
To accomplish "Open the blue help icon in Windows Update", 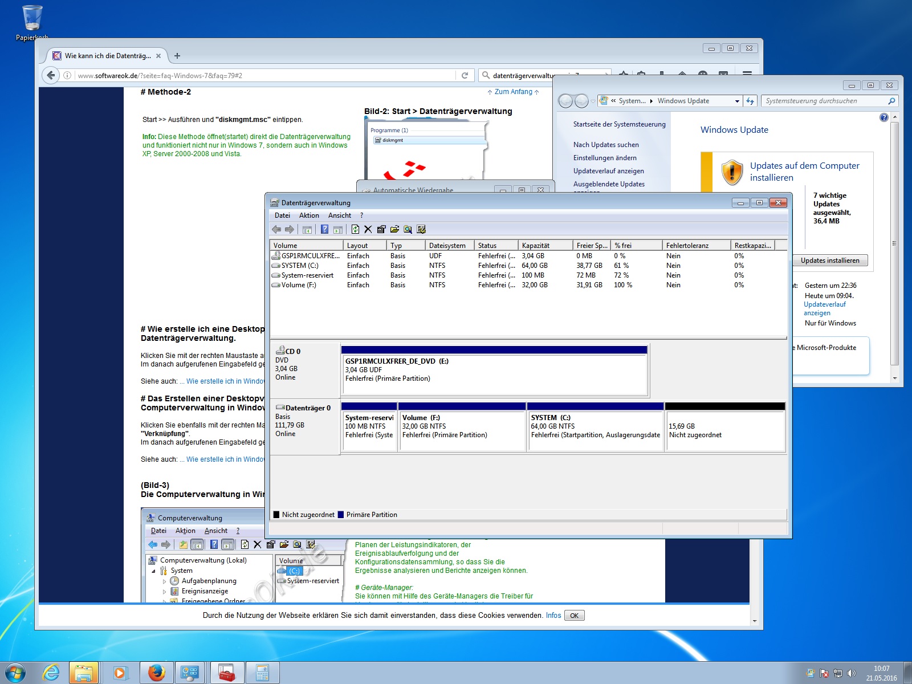I will click(883, 117).
